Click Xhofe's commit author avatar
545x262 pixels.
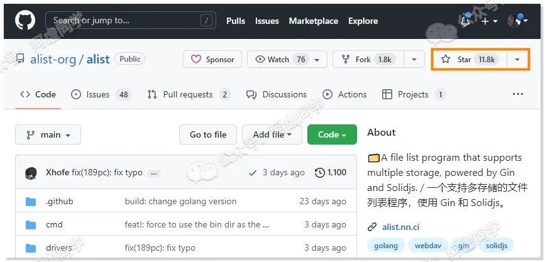pos(31,173)
